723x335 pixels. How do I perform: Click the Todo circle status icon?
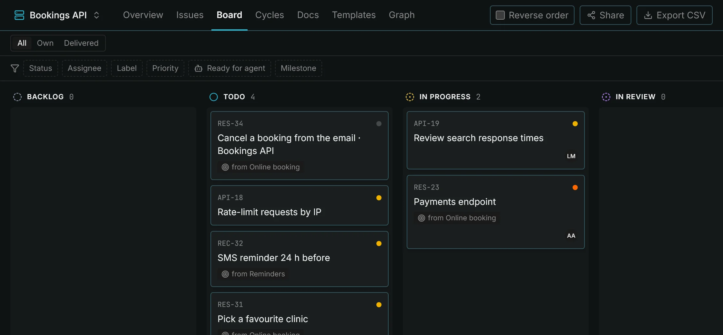pyautogui.click(x=214, y=97)
